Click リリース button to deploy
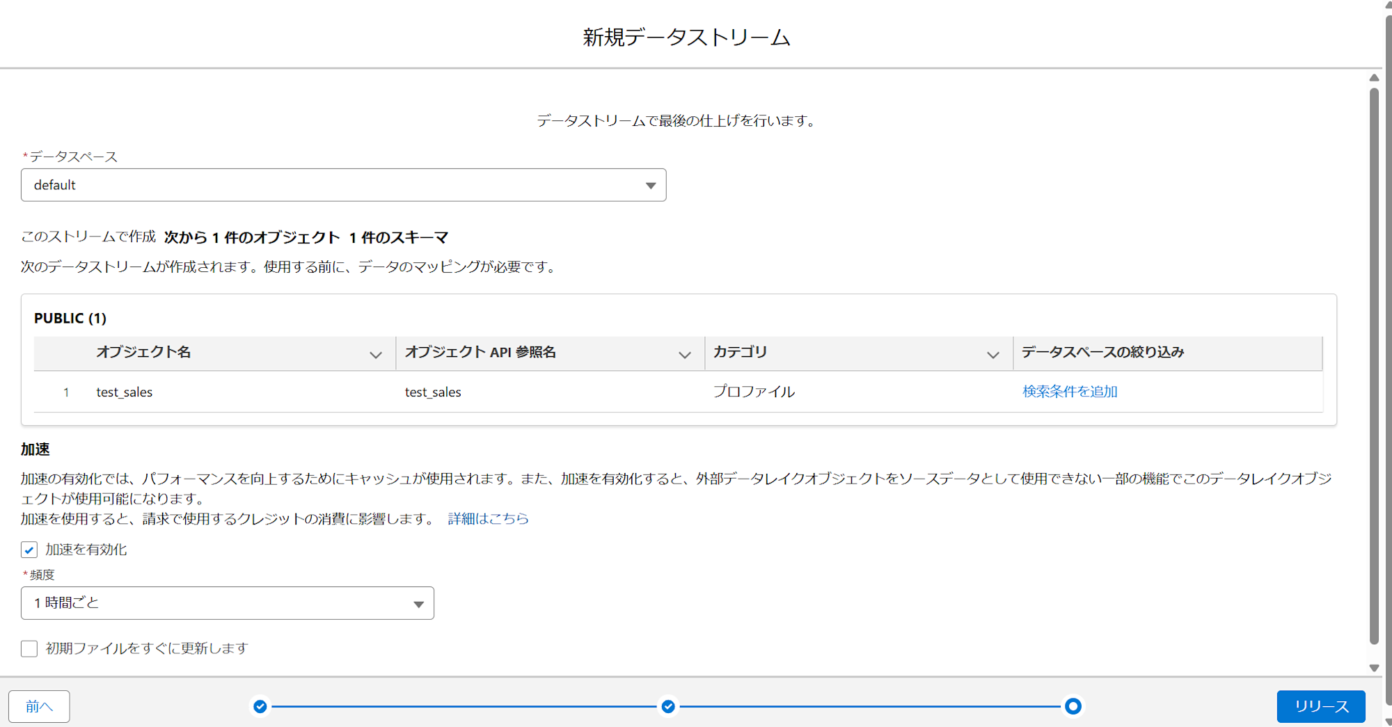The image size is (1392, 727). pos(1320,707)
